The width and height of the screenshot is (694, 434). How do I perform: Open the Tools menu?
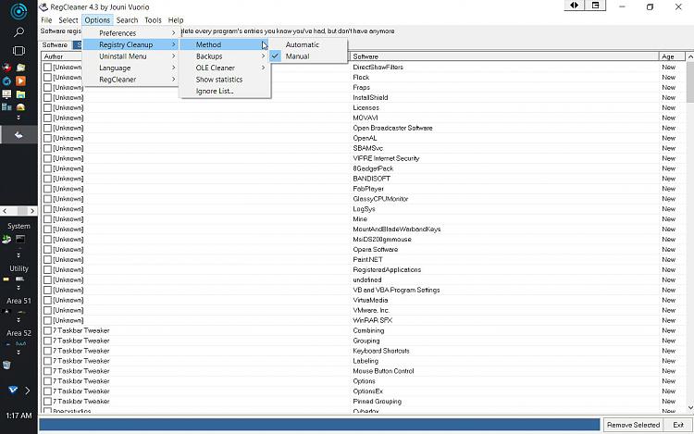153,20
